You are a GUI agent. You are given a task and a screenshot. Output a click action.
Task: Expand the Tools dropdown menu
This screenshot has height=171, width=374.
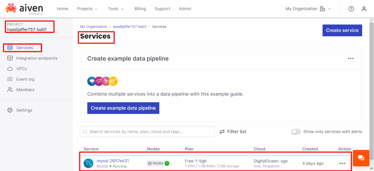pyautogui.click(x=116, y=9)
